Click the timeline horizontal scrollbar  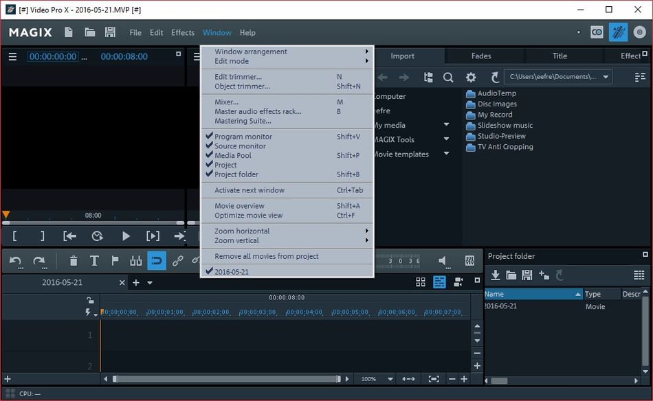click(225, 379)
